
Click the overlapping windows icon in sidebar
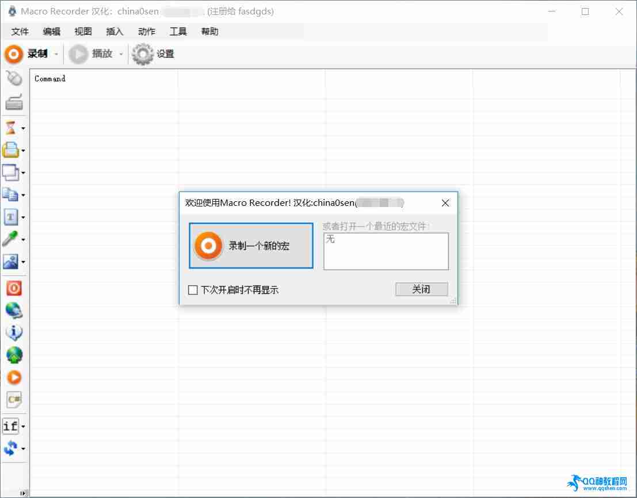coord(10,173)
